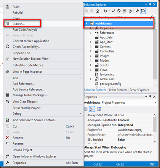Open Solution Explorer window options dropdown
This screenshot has height=168, width=160.
click(146, 5)
